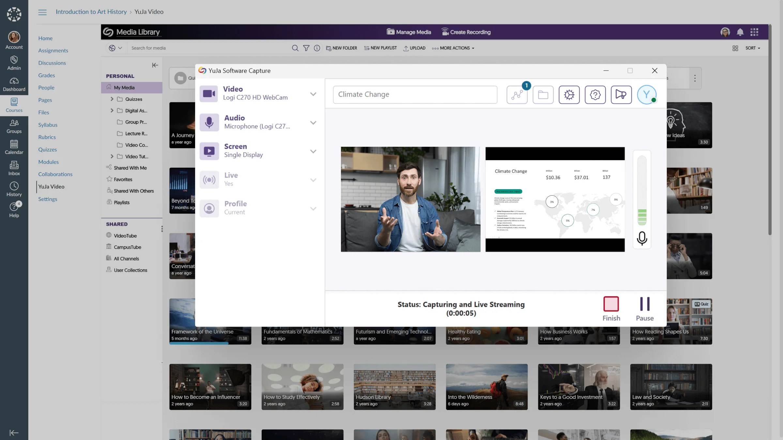783x440 pixels.
Task: Collapse the global navigation arrow at bottom
Action: pyautogui.click(x=14, y=432)
